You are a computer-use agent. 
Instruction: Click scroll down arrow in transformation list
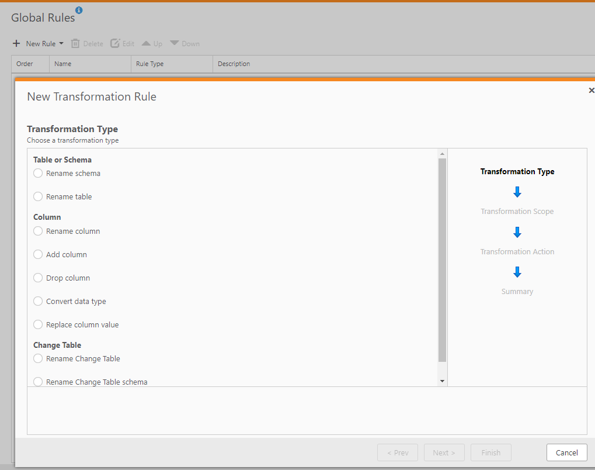(442, 381)
